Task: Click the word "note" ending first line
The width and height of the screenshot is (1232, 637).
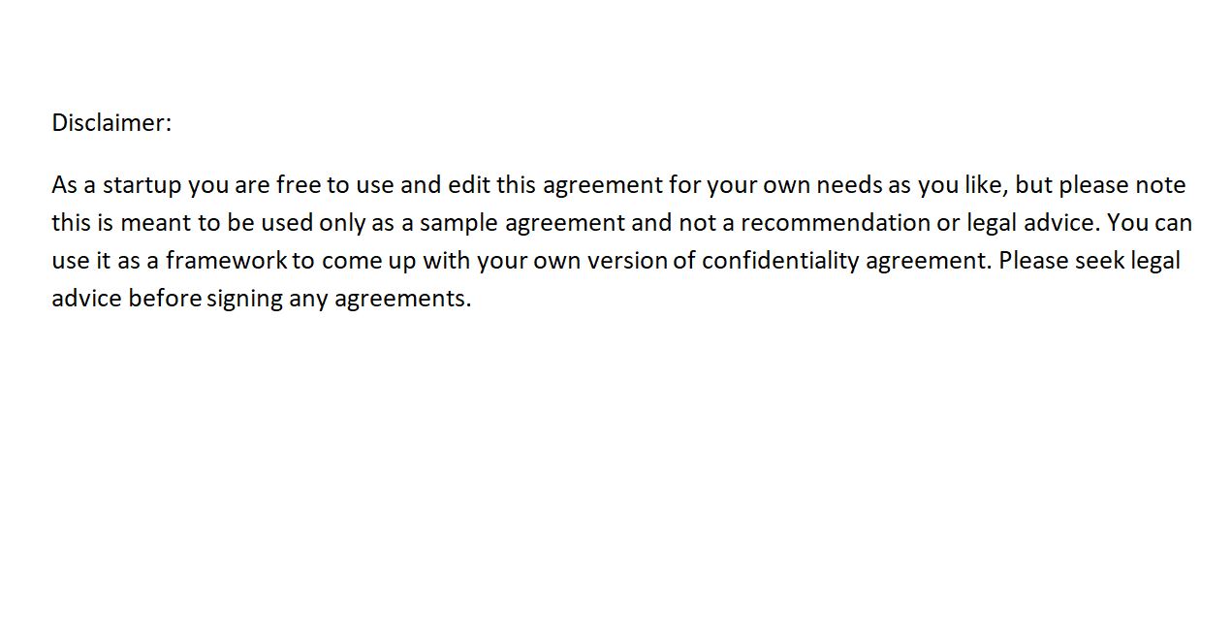Action: [x=1160, y=184]
